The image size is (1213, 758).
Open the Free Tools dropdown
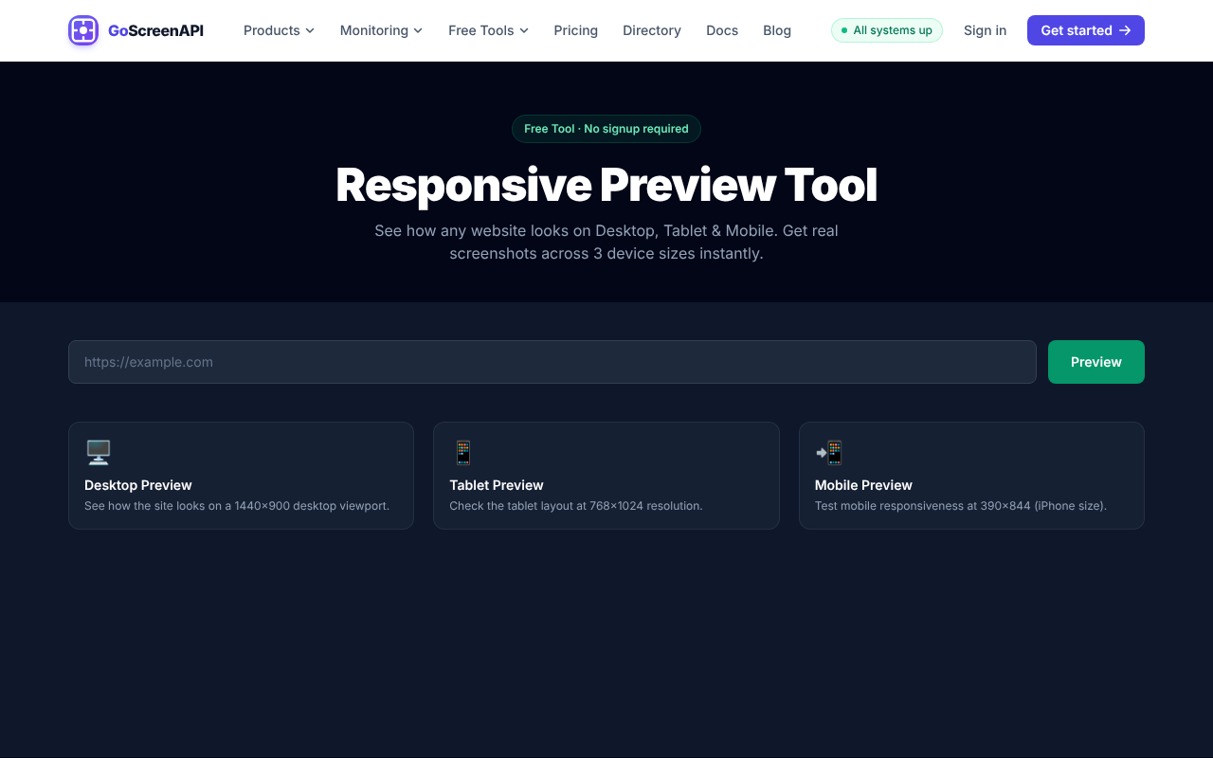click(488, 30)
